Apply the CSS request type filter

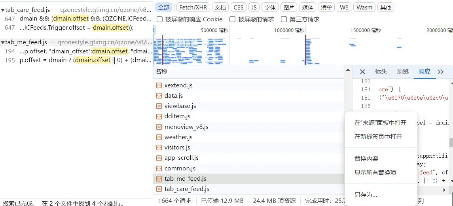[x=239, y=7]
